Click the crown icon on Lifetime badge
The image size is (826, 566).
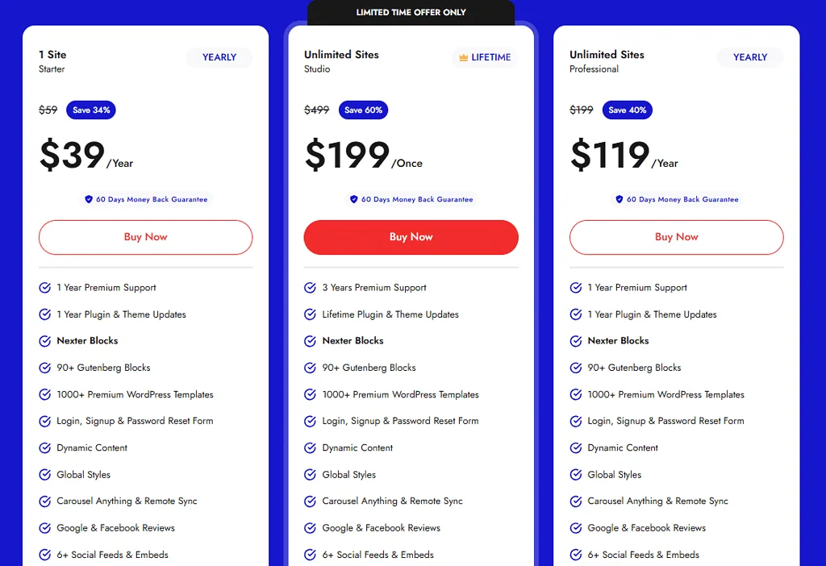pos(463,58)
